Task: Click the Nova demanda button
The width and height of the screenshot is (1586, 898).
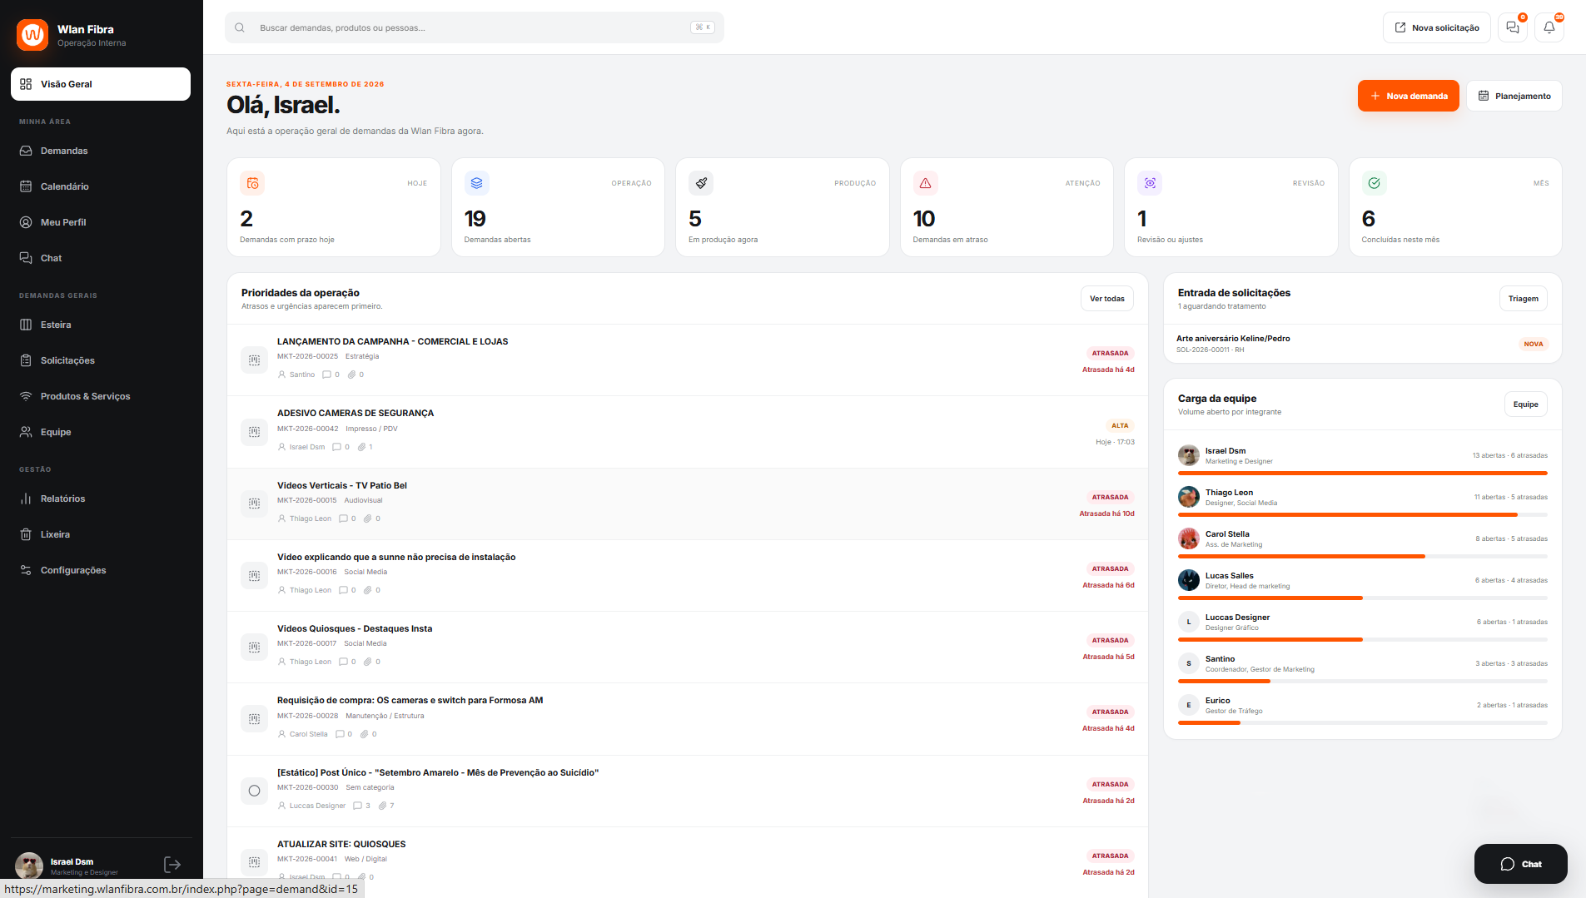Action: [1408, 96]
